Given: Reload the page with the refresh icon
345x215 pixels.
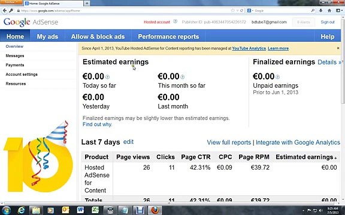Looking at the screenshot, I should (241, 11).
